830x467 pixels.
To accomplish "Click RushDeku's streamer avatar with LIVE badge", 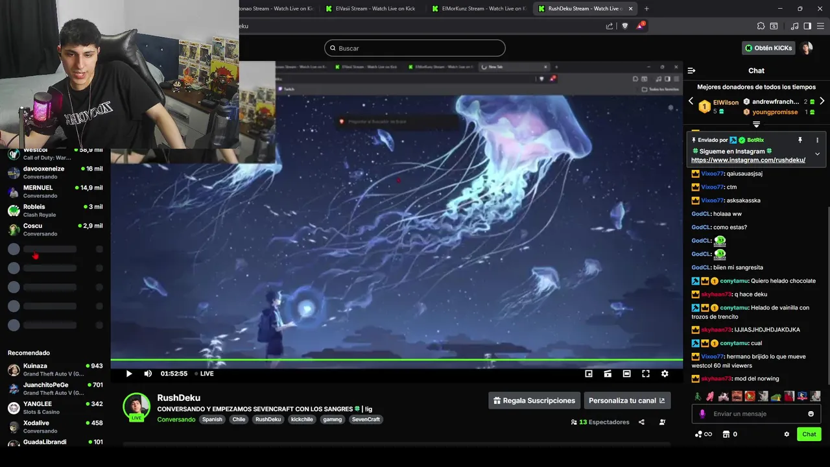I will click(137, 407).
